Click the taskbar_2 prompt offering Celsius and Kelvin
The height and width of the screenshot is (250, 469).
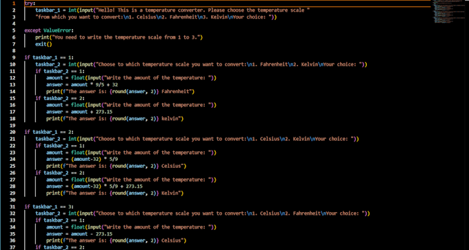point(197,139)
